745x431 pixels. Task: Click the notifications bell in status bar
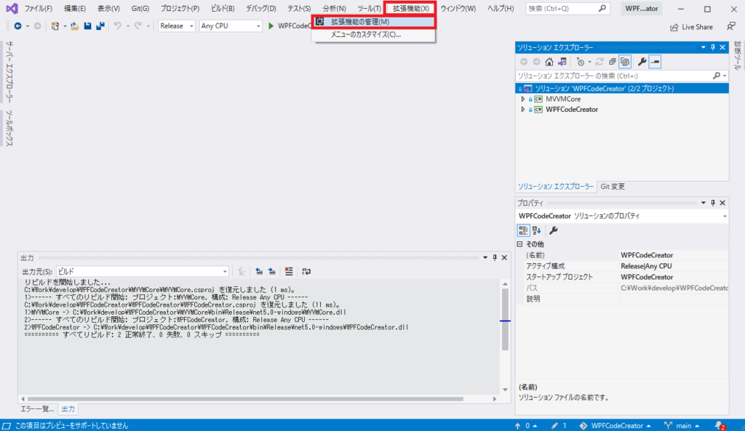pyautogui.click(x=720, y=426)
